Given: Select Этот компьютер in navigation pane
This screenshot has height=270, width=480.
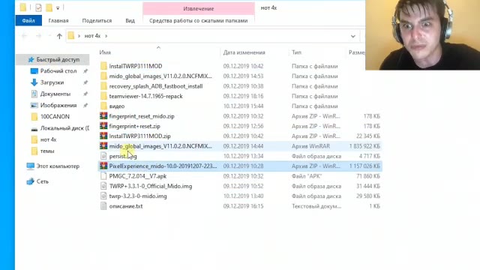Looking at the screenshot, I should pos(58,166).
